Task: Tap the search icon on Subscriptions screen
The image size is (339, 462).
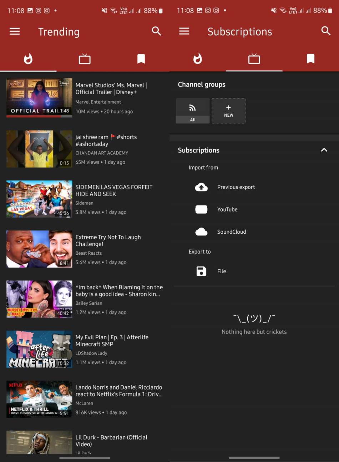Action: (326, 31)
